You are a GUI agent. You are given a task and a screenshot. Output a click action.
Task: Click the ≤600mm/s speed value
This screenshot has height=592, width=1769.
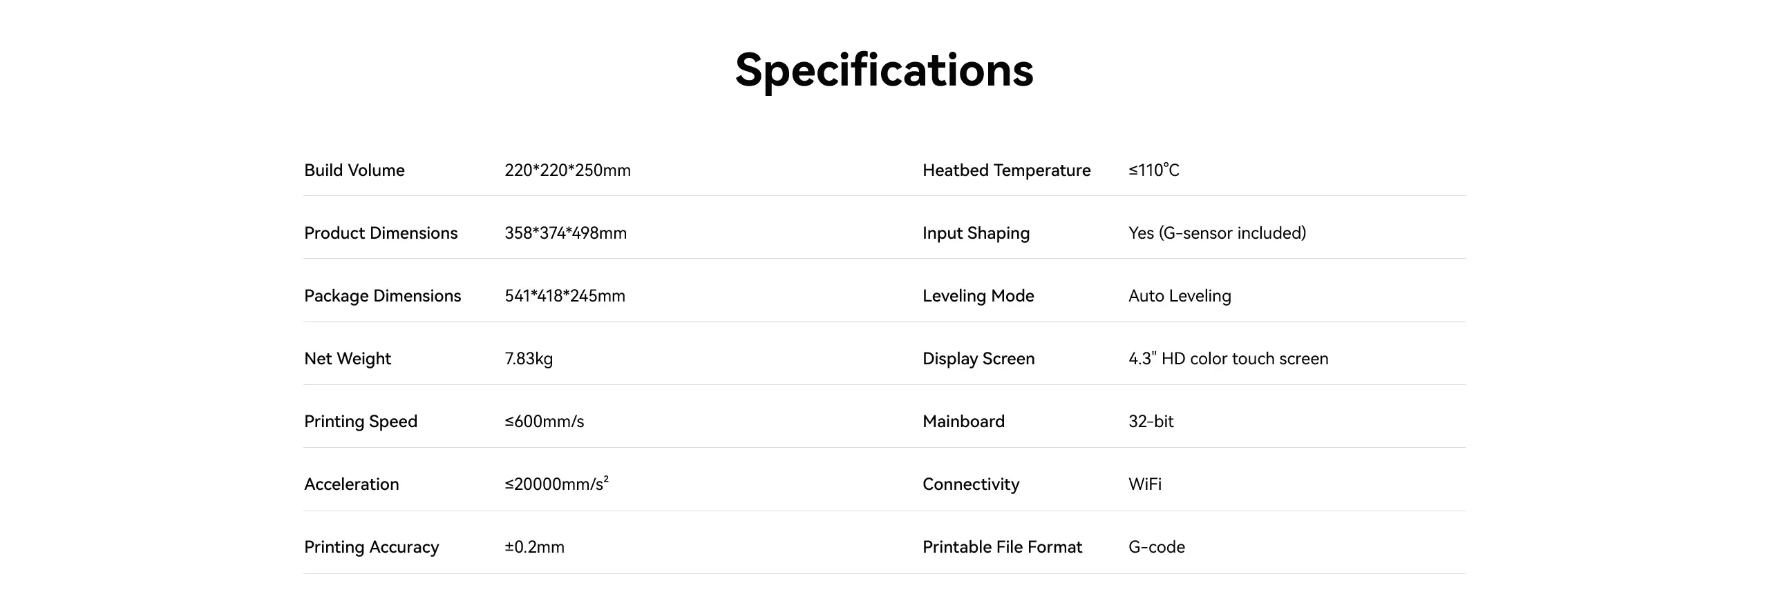pos(545,422)
